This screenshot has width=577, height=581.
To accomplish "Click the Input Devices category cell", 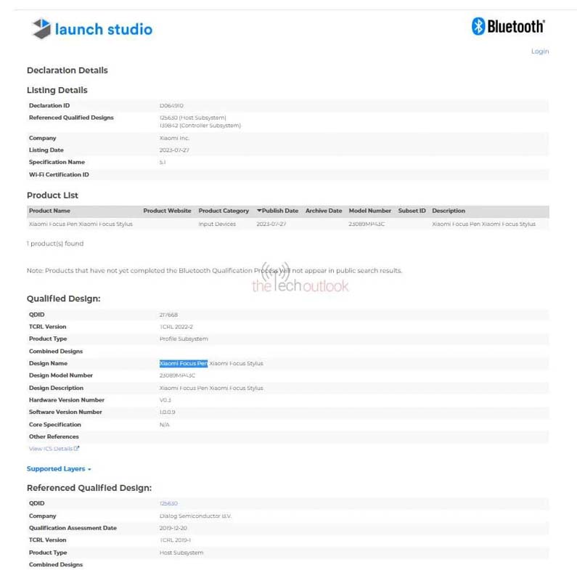I will point(217,224).
